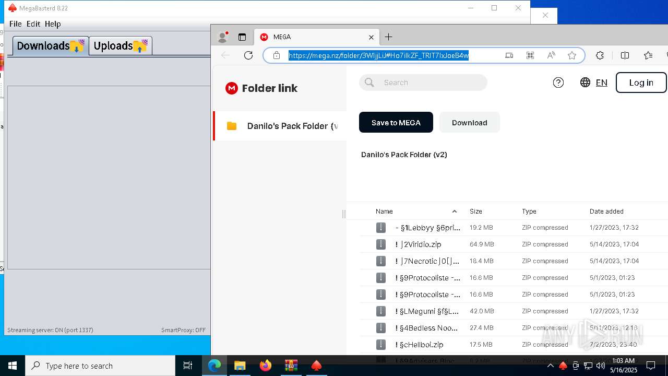Open the File menu in MegaBasterd
This screenshot has height=376, width=668.
[x=16, y=24]
